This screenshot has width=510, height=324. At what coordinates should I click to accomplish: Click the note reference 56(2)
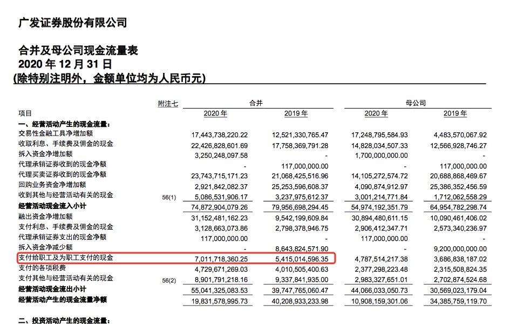(169, 280)
